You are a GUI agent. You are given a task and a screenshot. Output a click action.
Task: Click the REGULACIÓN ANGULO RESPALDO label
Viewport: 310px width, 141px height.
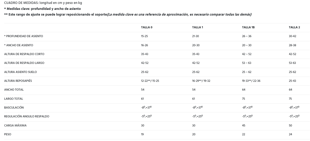pyautogui.click(x=27, y=116)
